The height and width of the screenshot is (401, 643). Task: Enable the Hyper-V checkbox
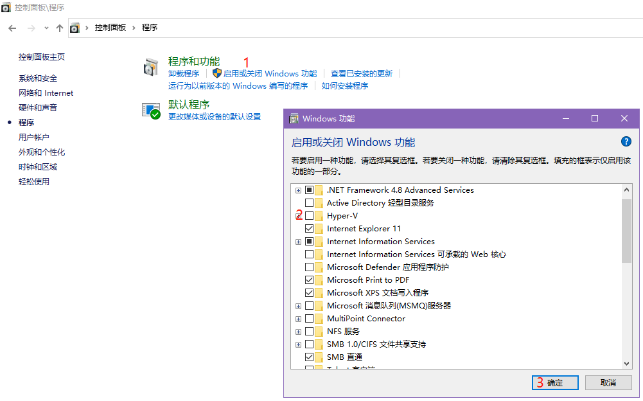coord(310,216)
